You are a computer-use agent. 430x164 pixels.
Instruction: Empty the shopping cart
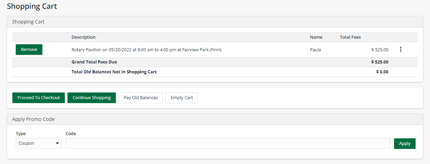pyautogui.click(x=182, y=98)
